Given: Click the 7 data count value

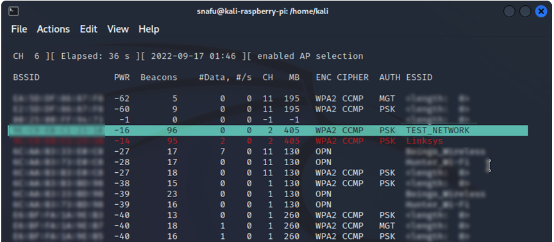Looking at the screenshot, I should [222, 152].
